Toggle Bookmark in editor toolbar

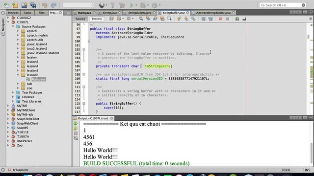pyautogui.click(x=193, y=19)
